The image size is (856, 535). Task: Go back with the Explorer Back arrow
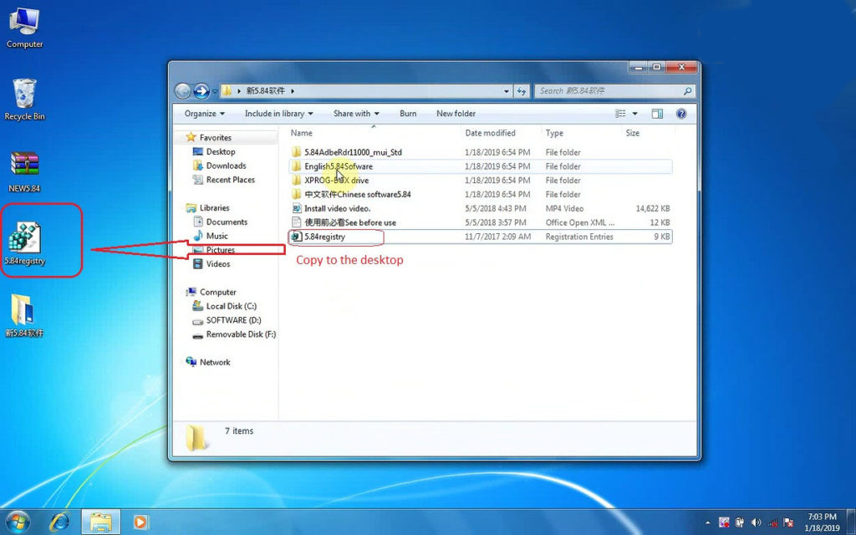tap(183, 90)
